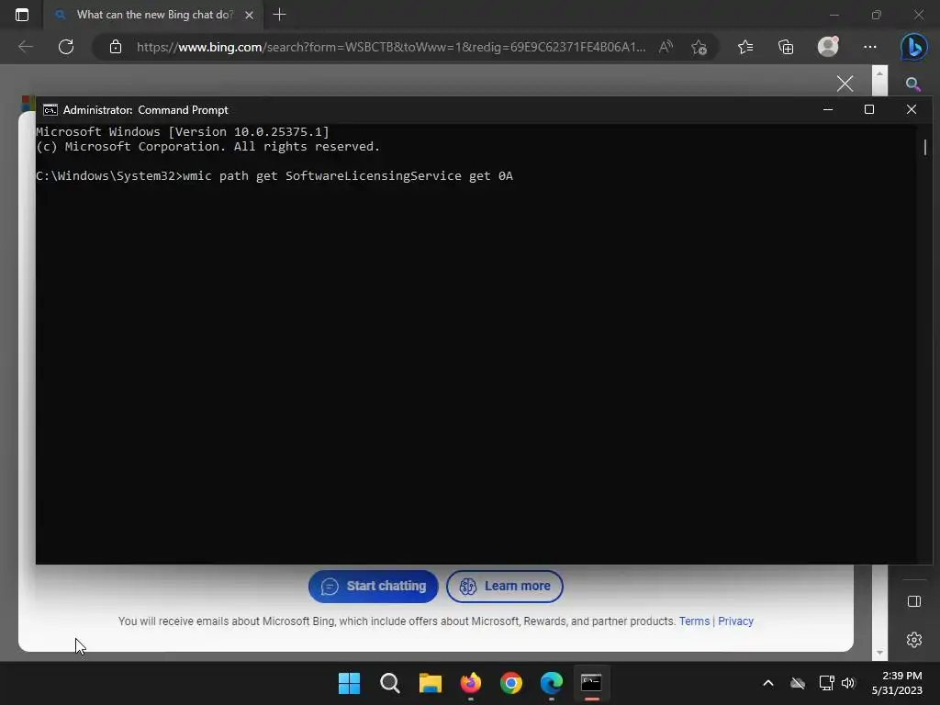Add this page to favorites
The image size is (940, 705).
[x=699, y=47]
